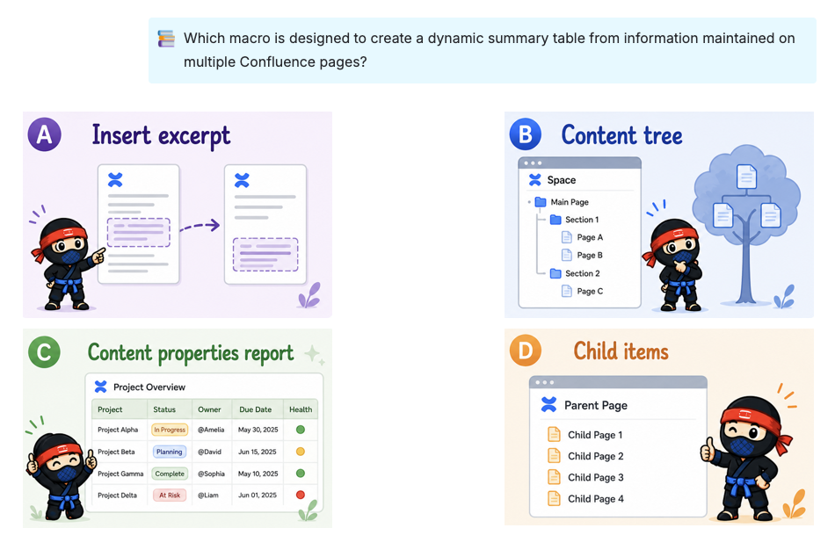
Task: Open the 'Child Page 4' link
Action: click(x=595, y=498)
